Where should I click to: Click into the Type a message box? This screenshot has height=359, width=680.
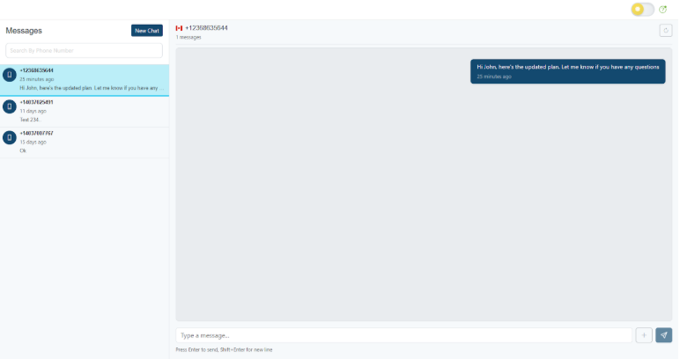coord(403,335)
